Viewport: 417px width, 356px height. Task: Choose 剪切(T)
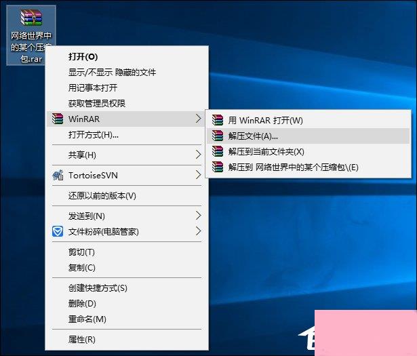pyautogui.click(x=127, y=252)
